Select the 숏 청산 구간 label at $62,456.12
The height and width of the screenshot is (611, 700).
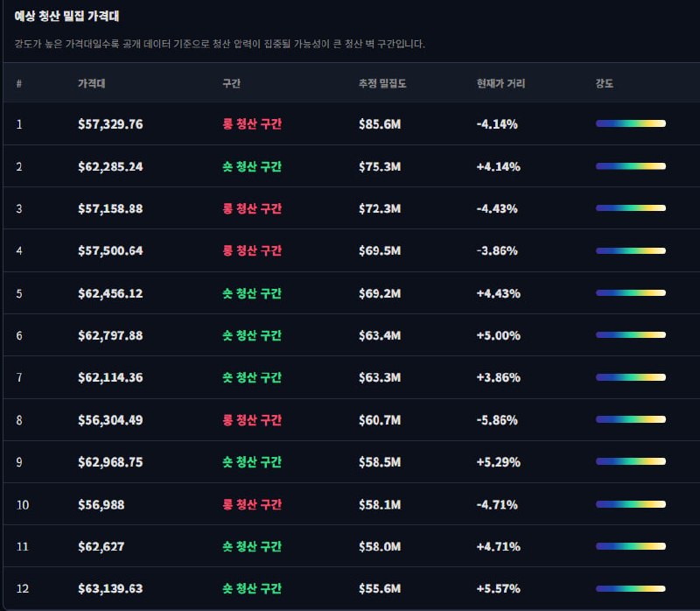[x=252, y=293]
